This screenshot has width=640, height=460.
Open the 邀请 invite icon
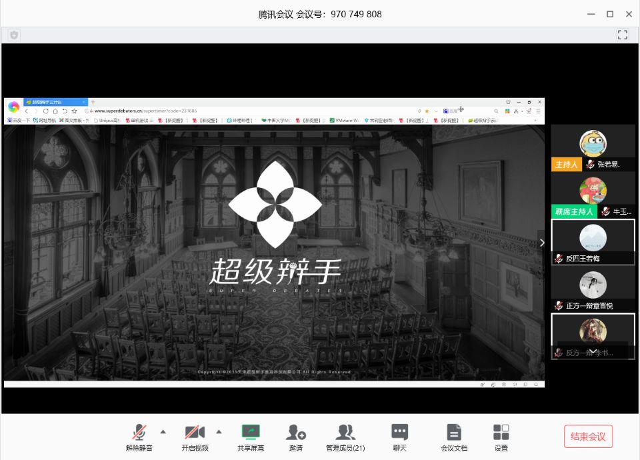(x=296, y=432)
